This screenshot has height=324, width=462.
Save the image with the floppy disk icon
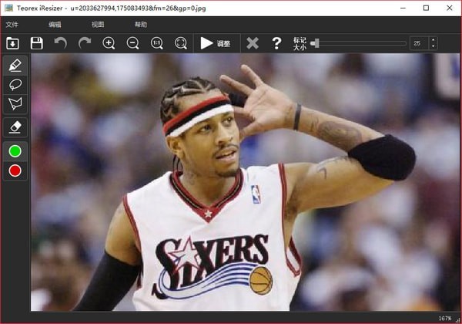pos(36,43)
